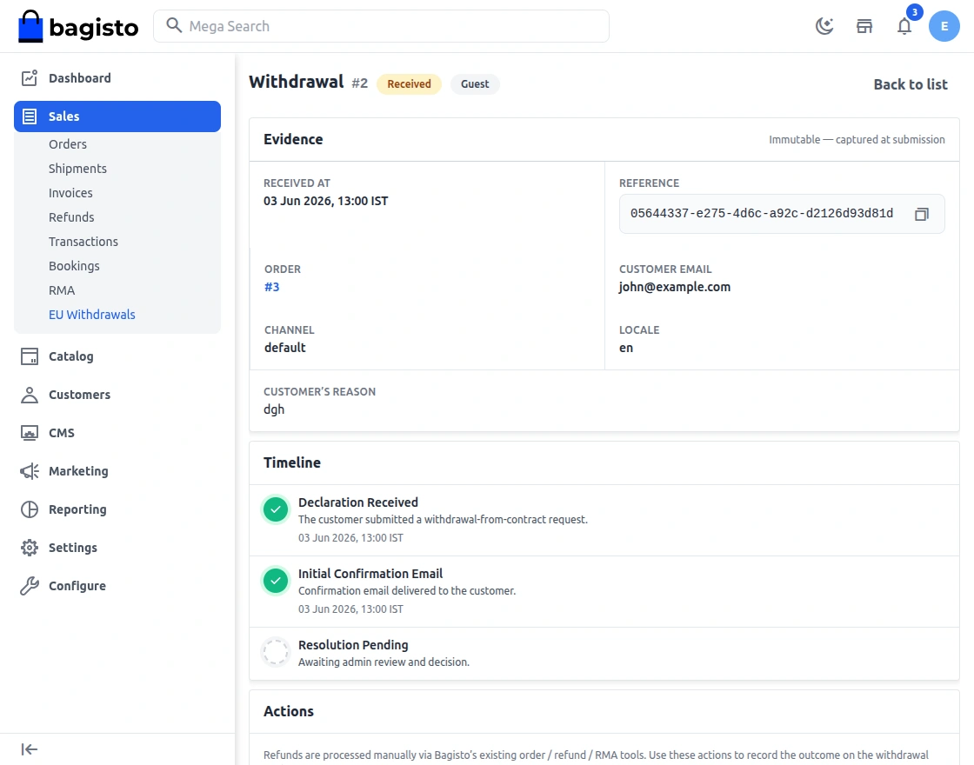Click Back to list
Screen dimensions: 974x765
pos(910,84)
